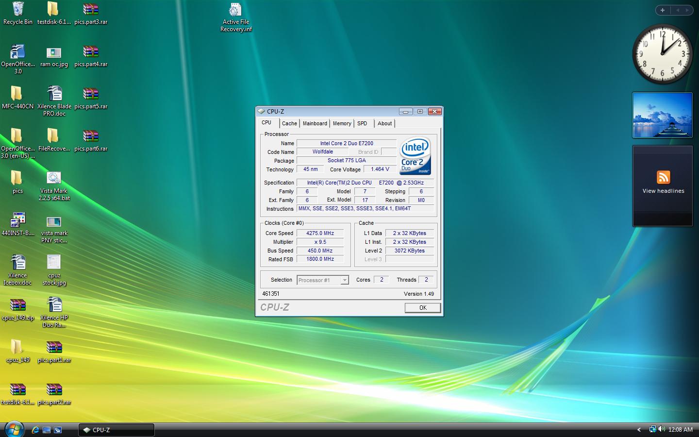
Task: Click the 12:08 AM taskbar clock
Action: tap(681, 430)
